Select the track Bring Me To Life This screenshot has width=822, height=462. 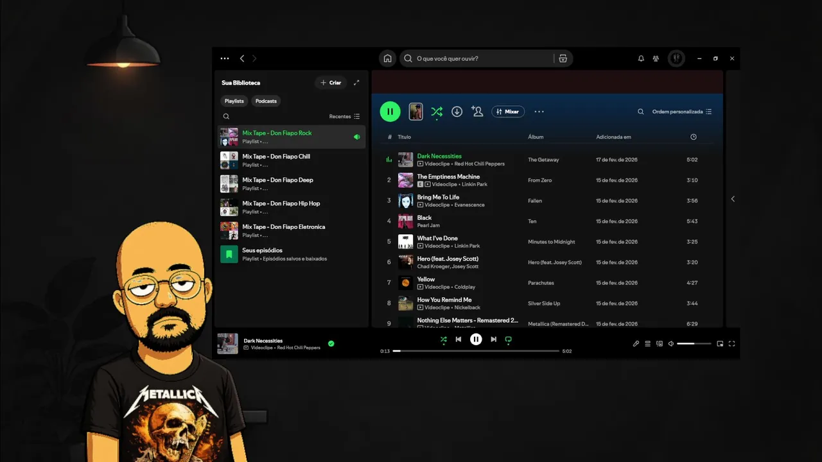[547, 201]
